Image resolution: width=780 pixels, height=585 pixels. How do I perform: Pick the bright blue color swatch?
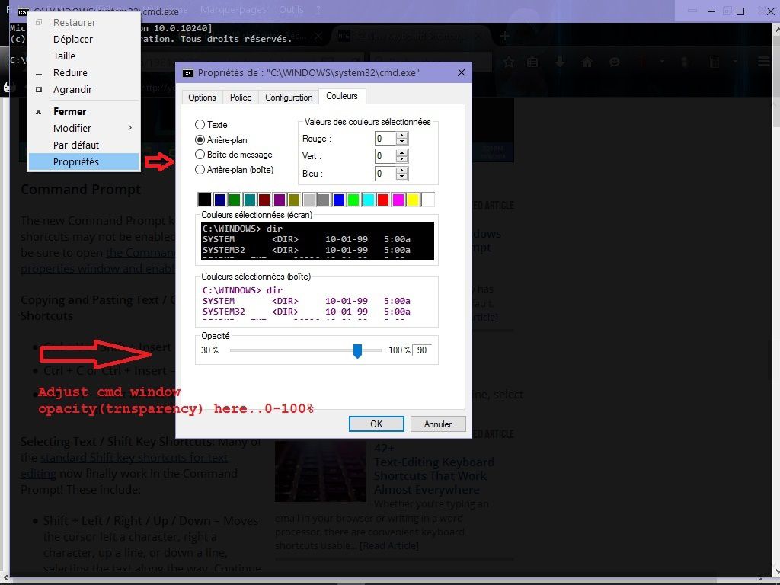click(x=339, y=200)
